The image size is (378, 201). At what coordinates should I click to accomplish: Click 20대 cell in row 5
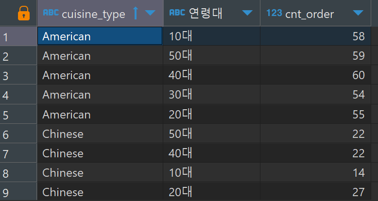coord(212,114)
